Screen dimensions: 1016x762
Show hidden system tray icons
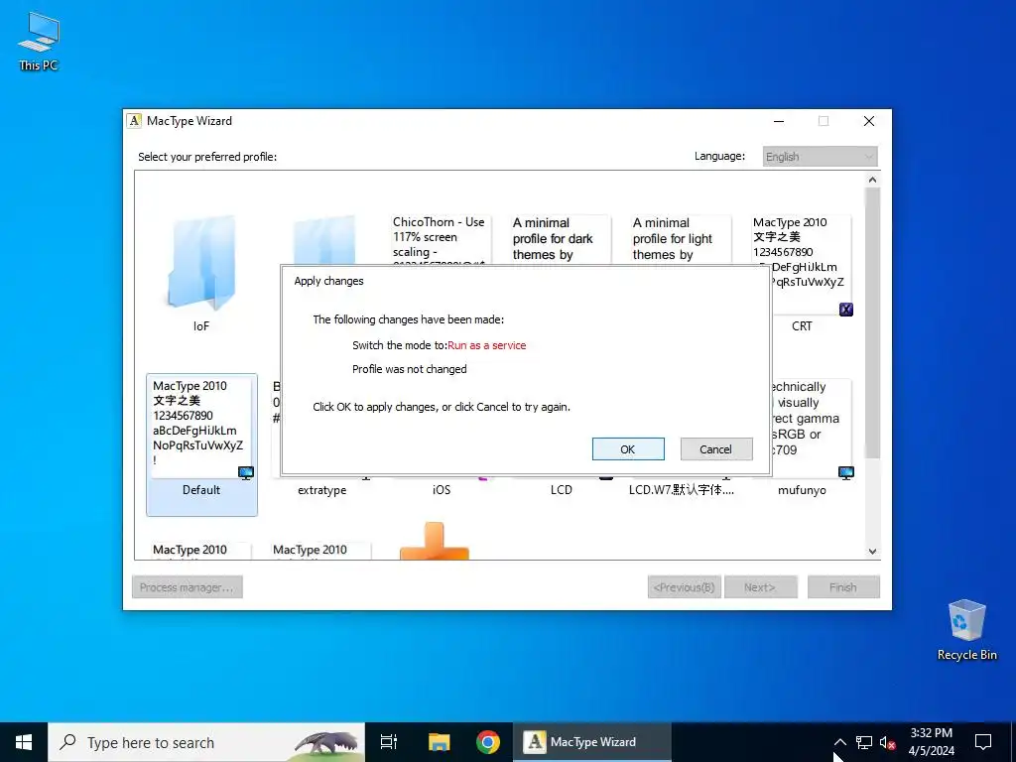click(839, 742)
